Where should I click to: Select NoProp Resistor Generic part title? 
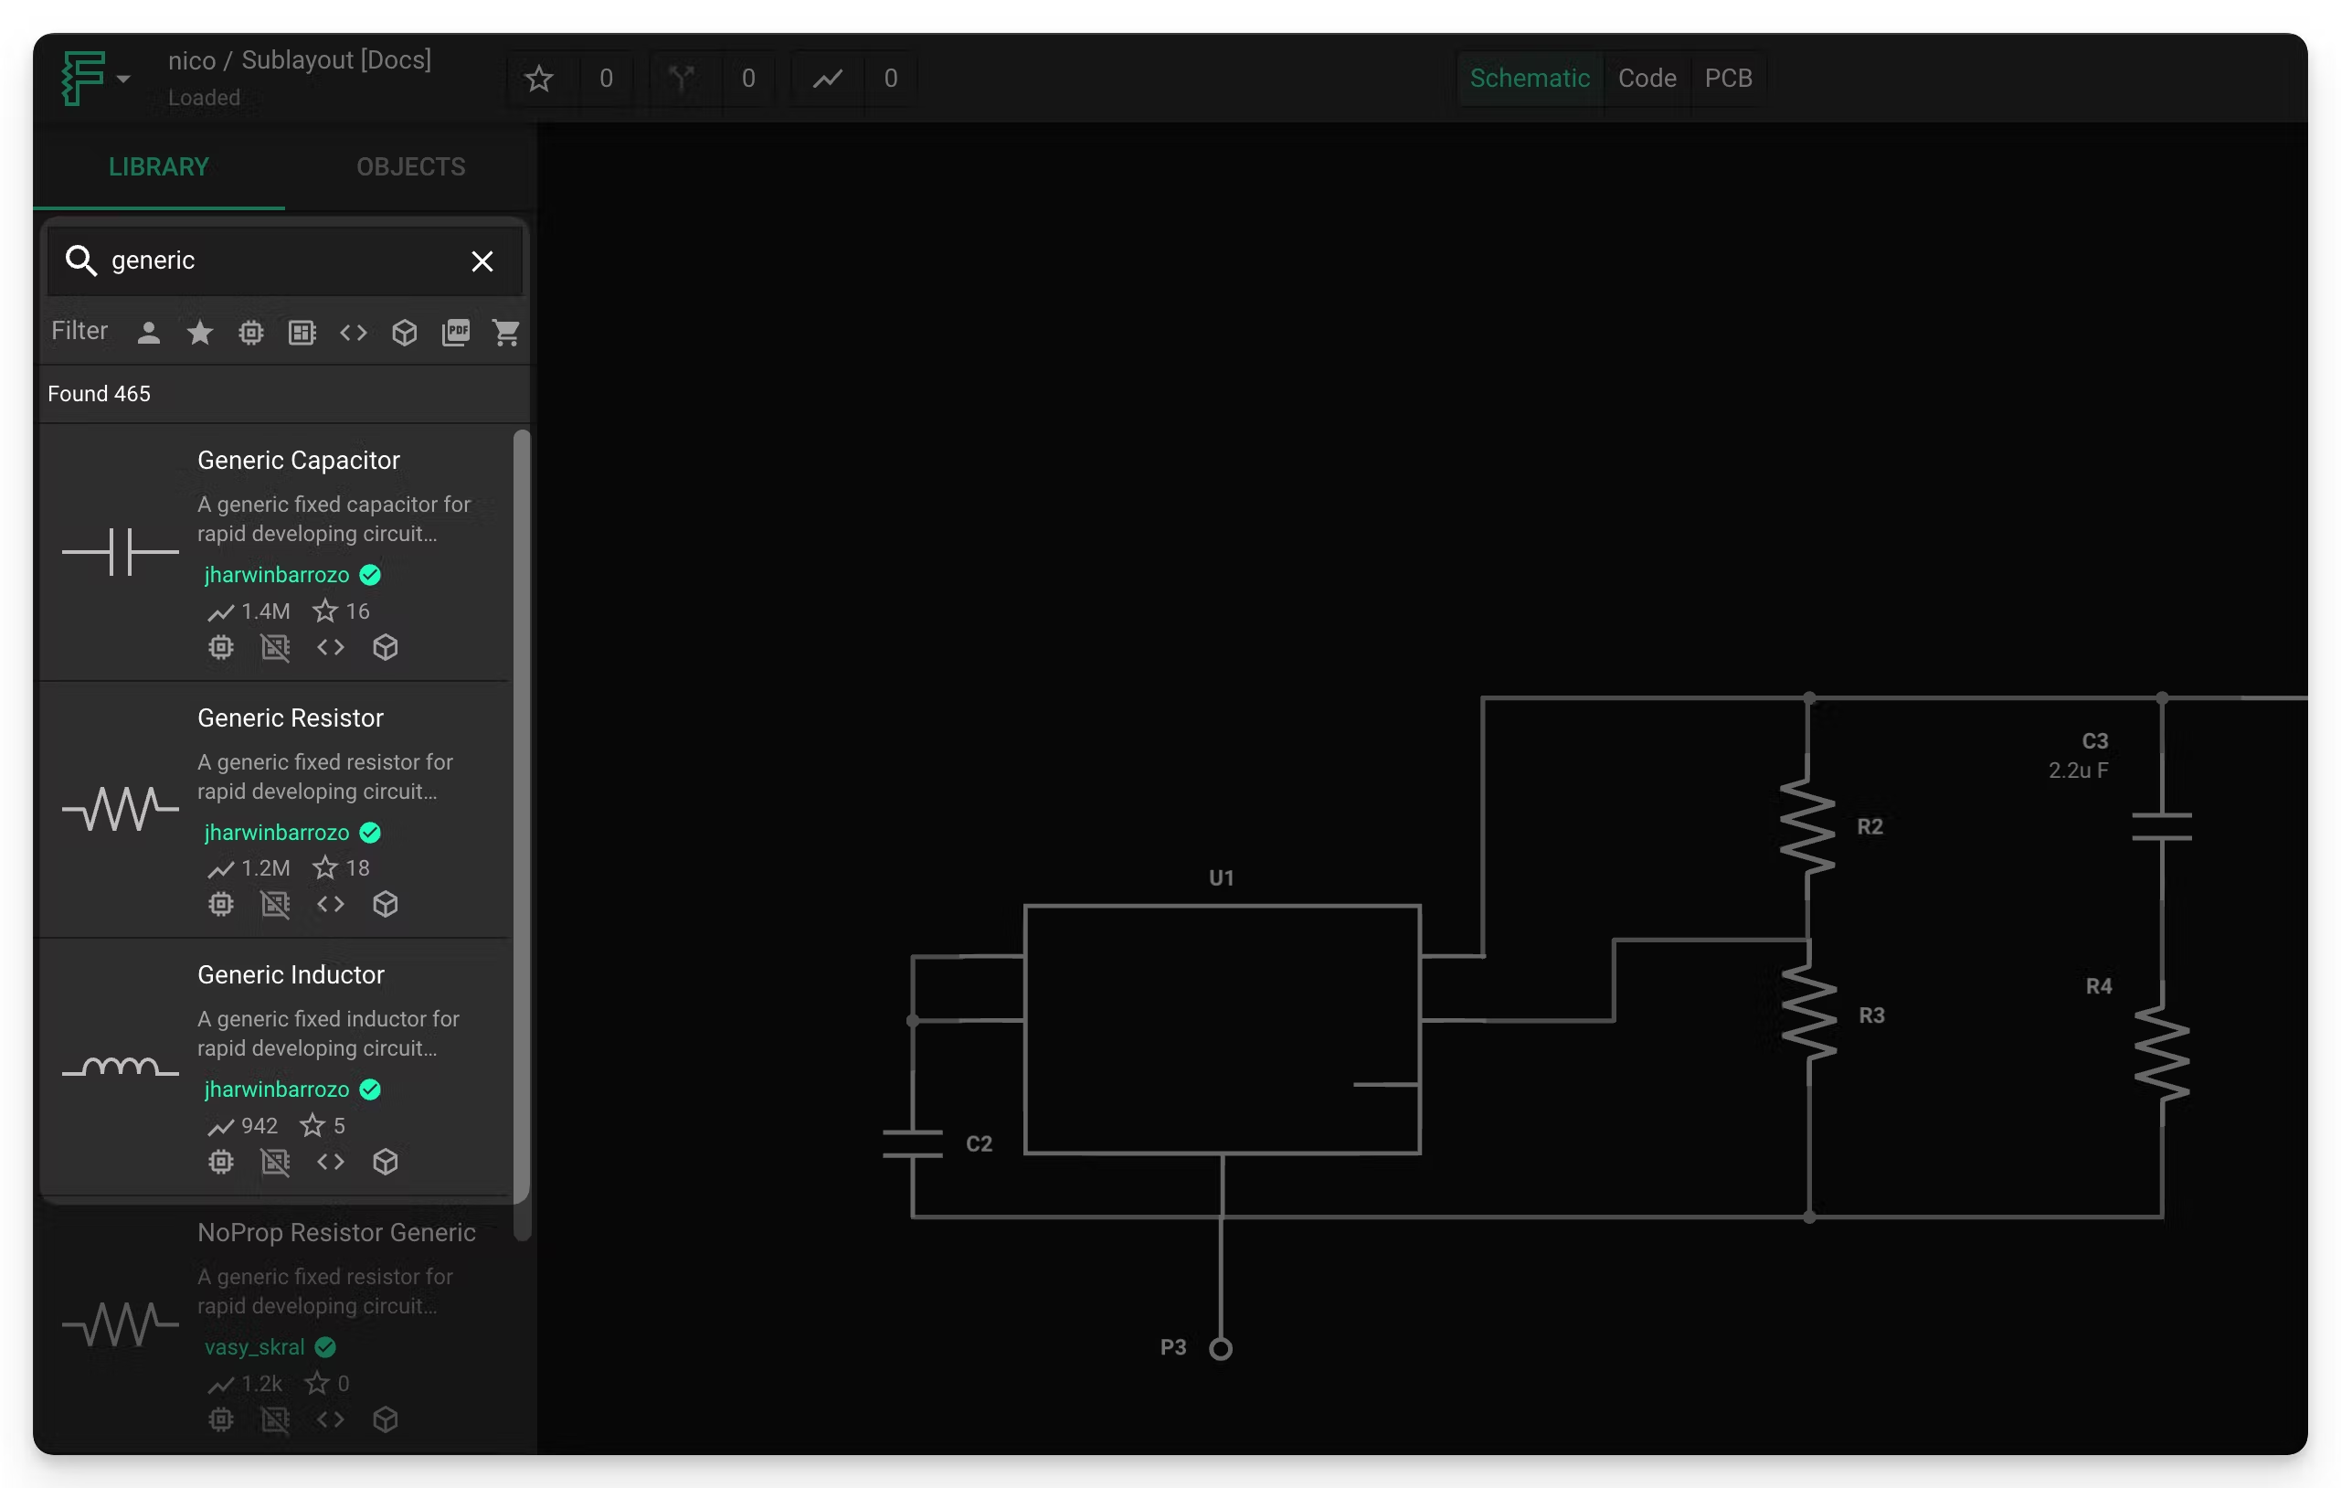tap(336, 1232)
